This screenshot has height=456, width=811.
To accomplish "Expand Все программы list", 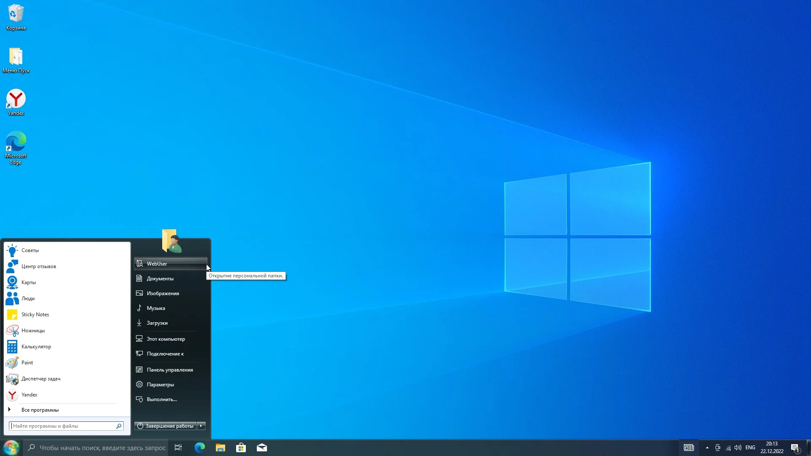I will 40,410.
